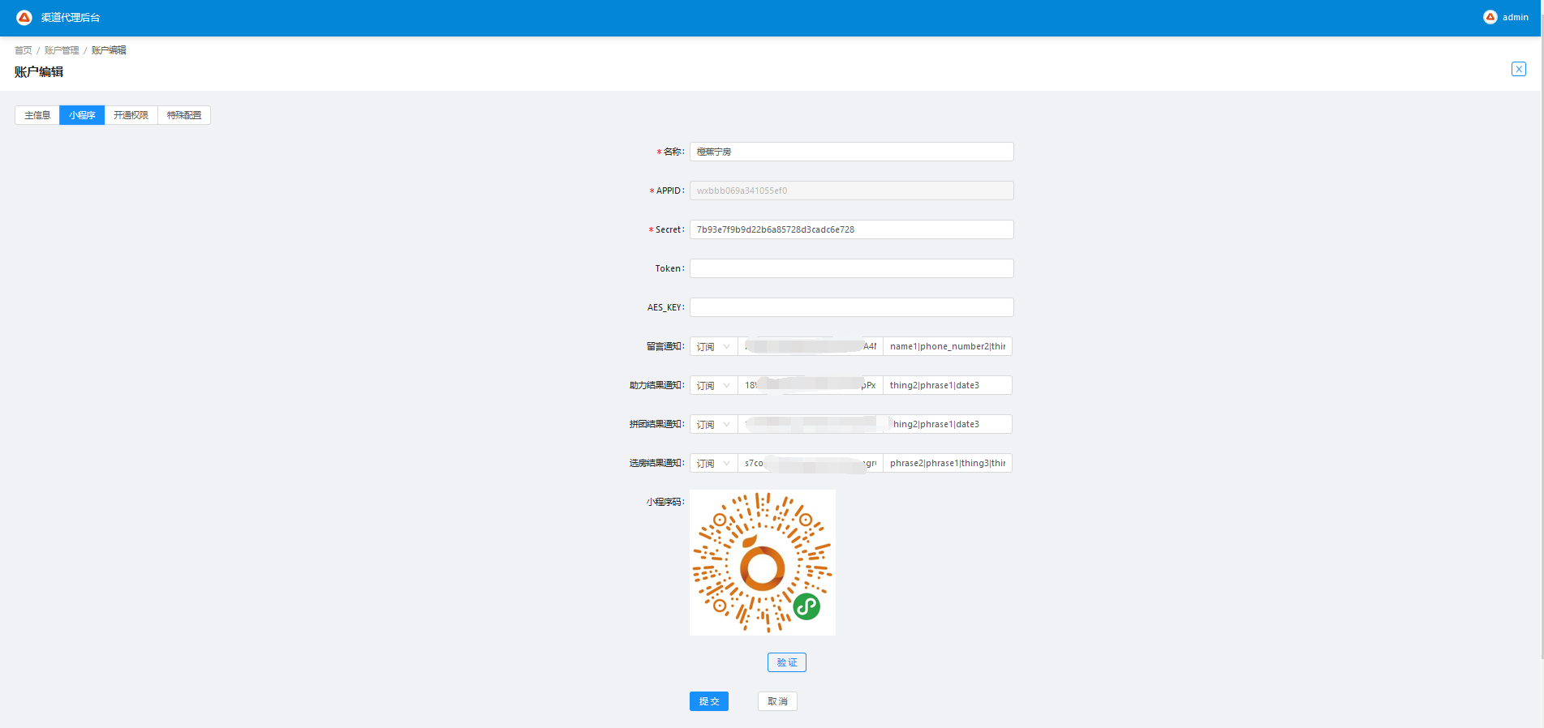This screenshot has height=728, width=1544.
Task: Cancel editing with 取消 button
Action: point(777,701)
